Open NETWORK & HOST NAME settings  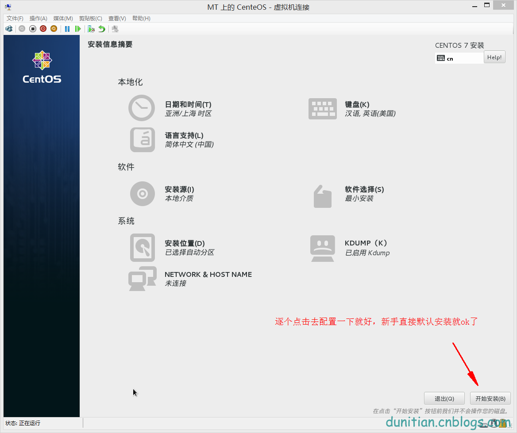click(x=208, y=275)
